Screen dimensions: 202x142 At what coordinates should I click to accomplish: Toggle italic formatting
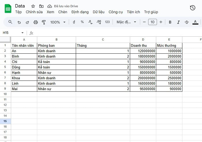pos(178,22)
